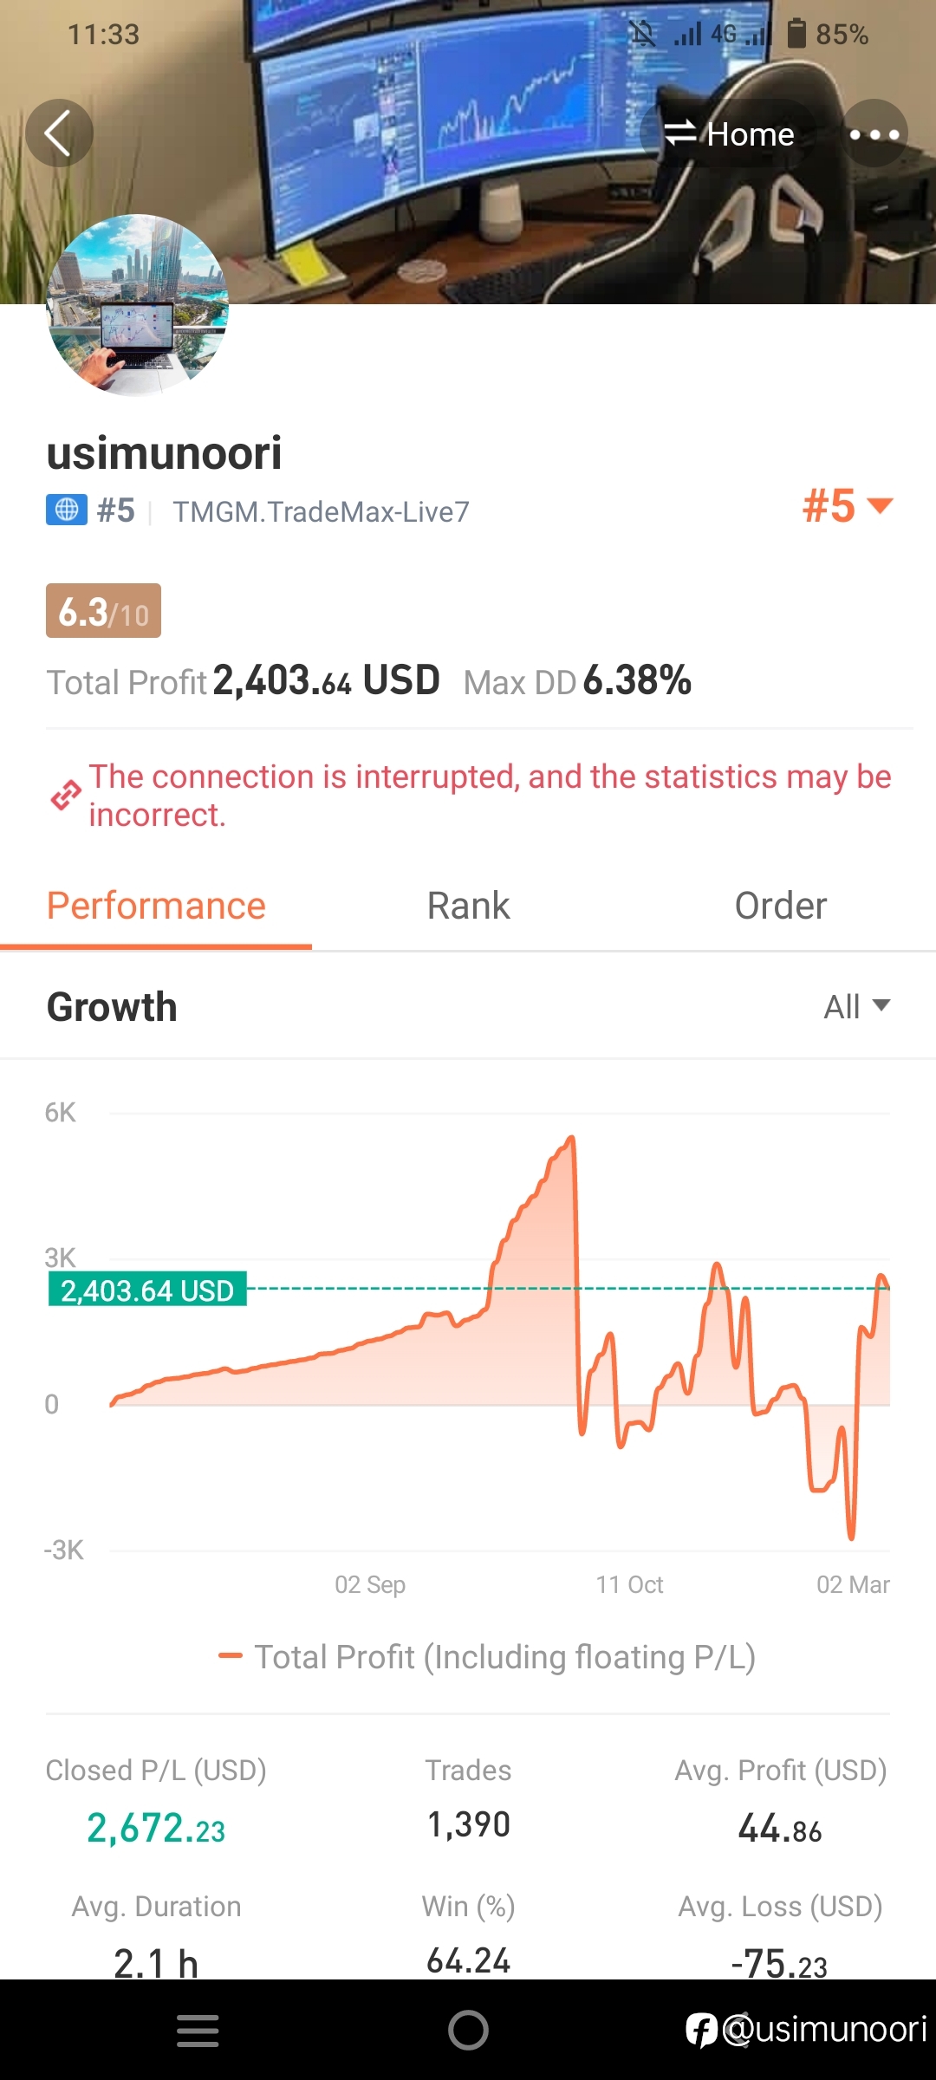This screenshot has width=936, height=2080.
Task: Tap the 6.3/10 score badge
Action: [103, 611]
